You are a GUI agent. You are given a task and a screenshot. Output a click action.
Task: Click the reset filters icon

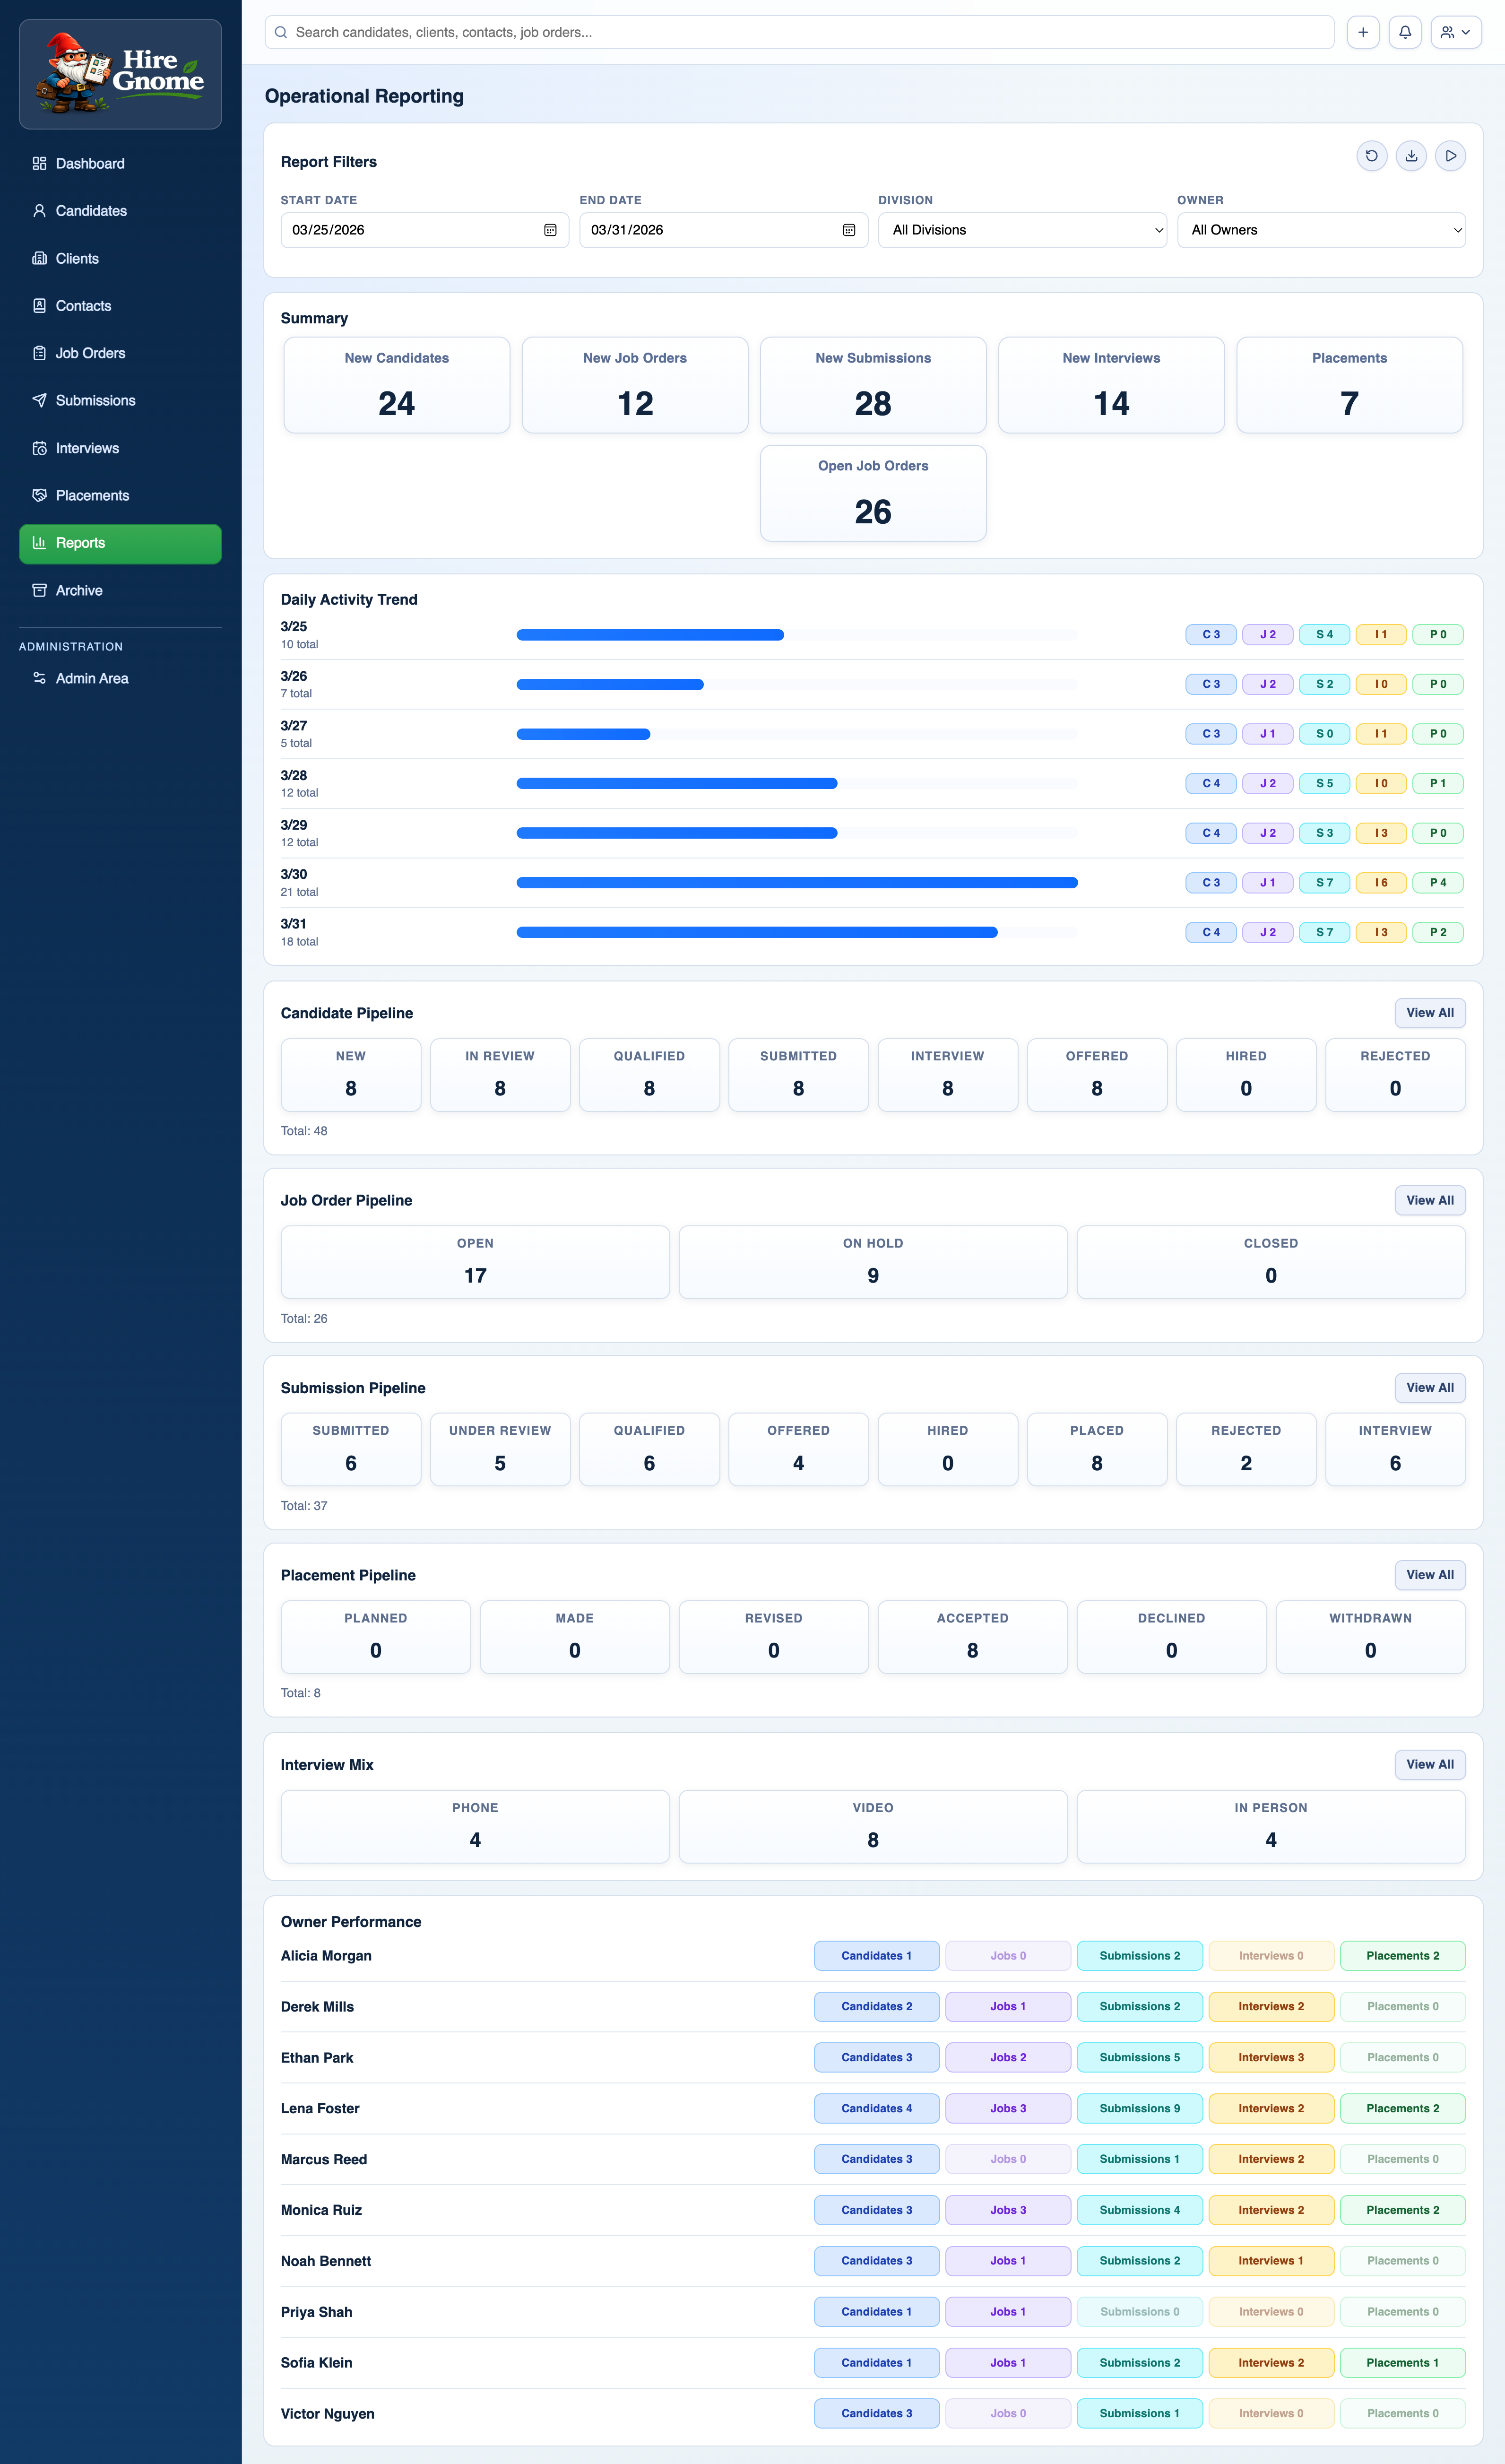pyautogui.click(x=1371, y=156)
